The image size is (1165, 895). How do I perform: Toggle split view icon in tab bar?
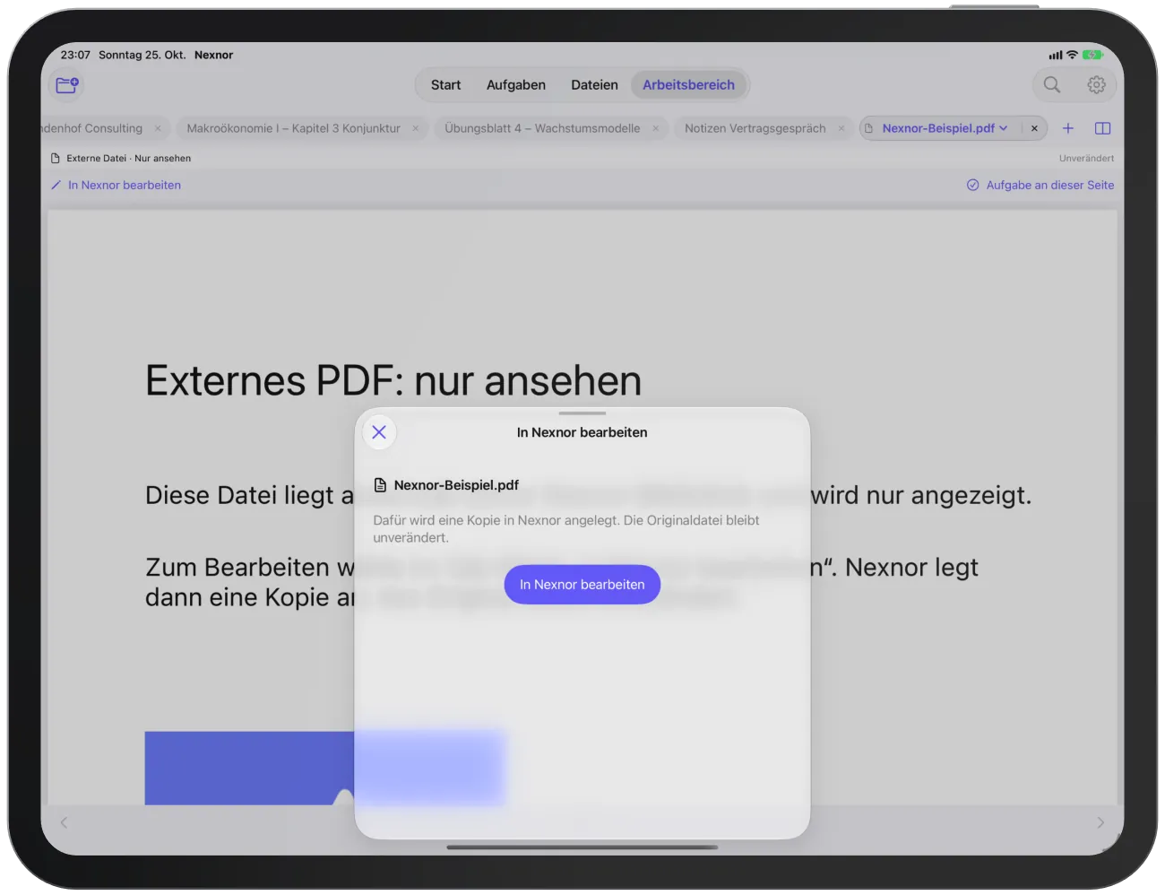click(1103, 128)
